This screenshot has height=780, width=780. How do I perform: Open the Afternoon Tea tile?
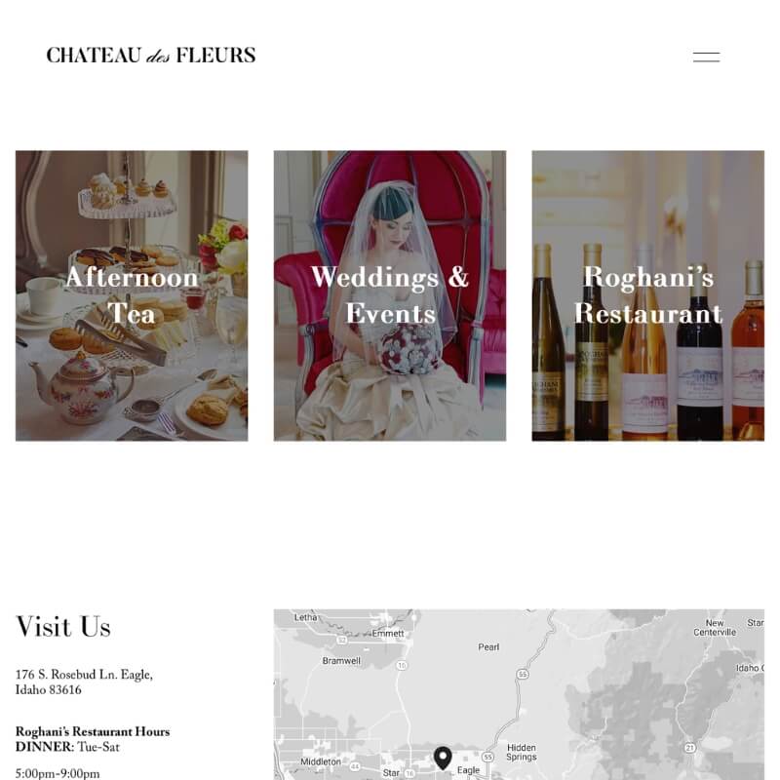(x=132, y=295)
